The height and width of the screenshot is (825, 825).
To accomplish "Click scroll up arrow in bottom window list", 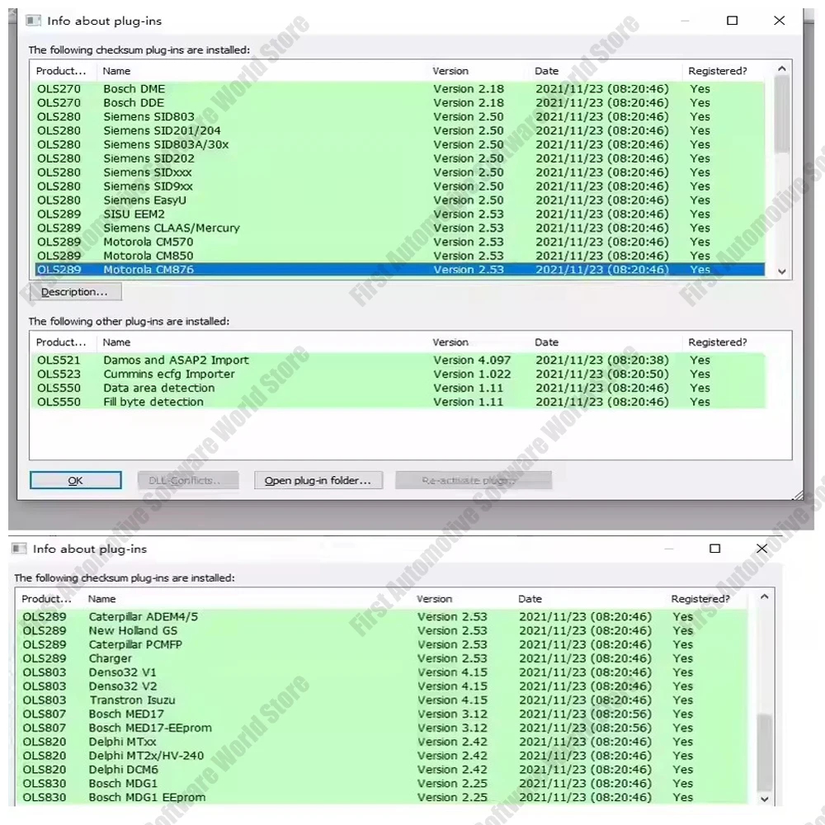I will 765,596.
